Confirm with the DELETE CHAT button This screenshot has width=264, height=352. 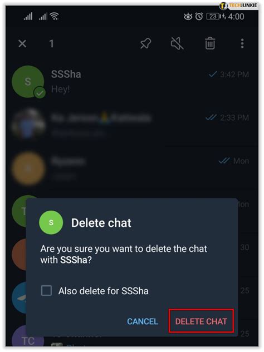coord(201,321)
